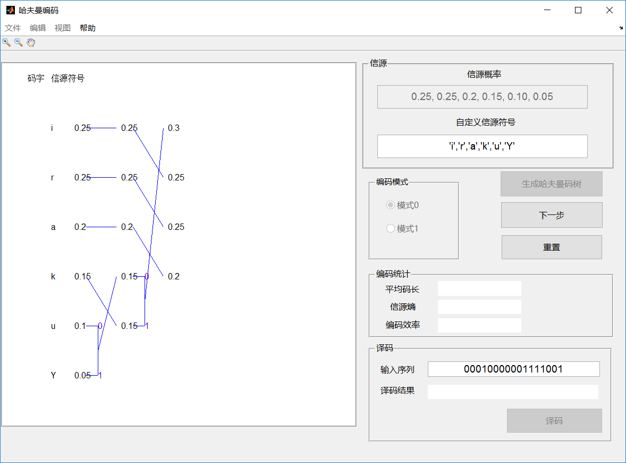Open the 编辑 menu
Viewport: 626px width, 463px height.
38,28
